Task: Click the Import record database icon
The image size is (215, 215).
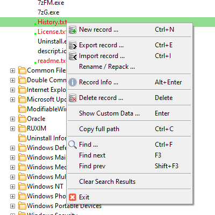Action: coord(73,56)
